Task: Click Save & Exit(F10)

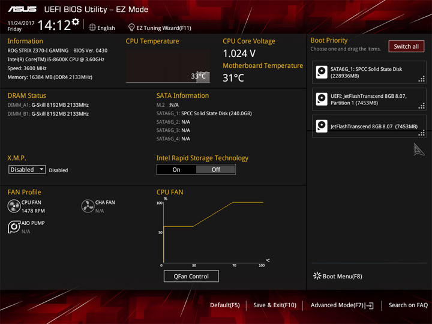Action: click(x=275, y=305)
